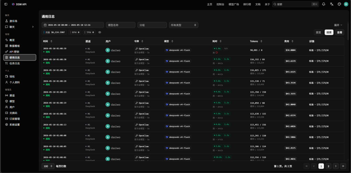Open 游乐场 playground in sidebar
The height and width of the screenshot is (173, 351).
(20, 21)
